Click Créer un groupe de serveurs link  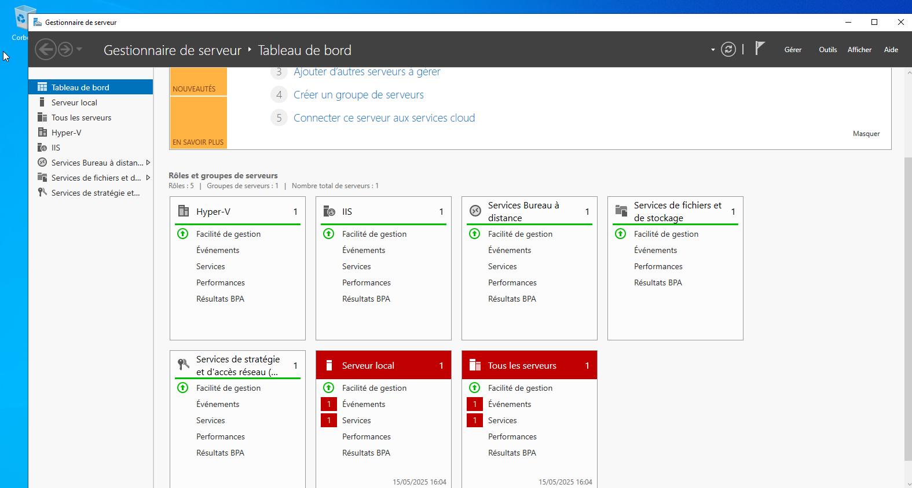pos(358,94)
